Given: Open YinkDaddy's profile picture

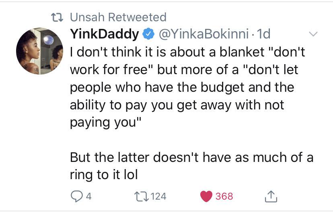Looking at the screenshot, I should pos(39,51).
